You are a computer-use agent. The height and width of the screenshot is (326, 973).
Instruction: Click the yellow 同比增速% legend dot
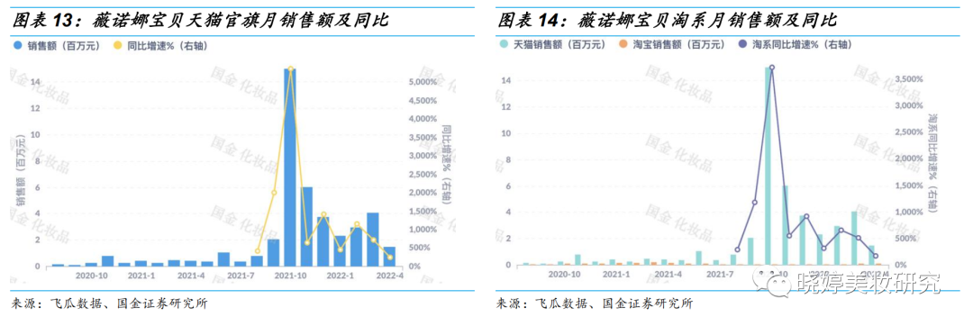(117, 45)
